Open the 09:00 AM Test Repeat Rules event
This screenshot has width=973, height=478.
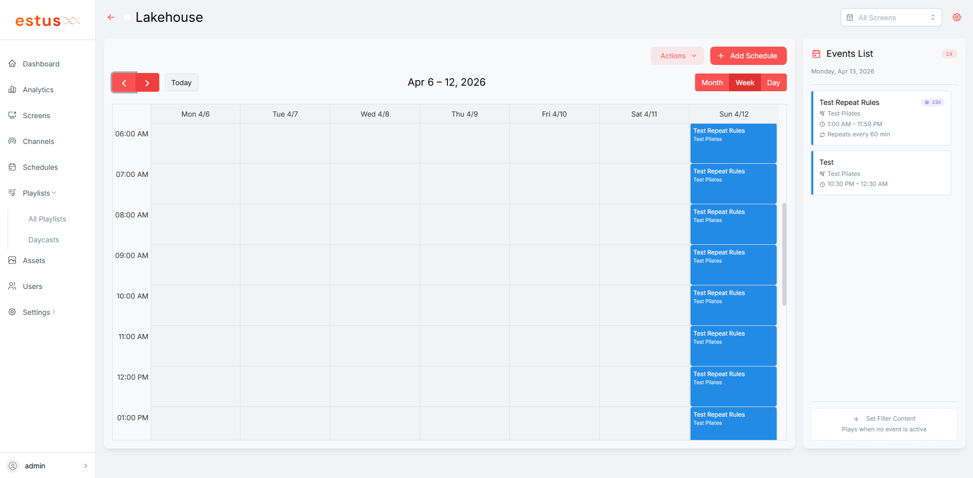[733, 265]
